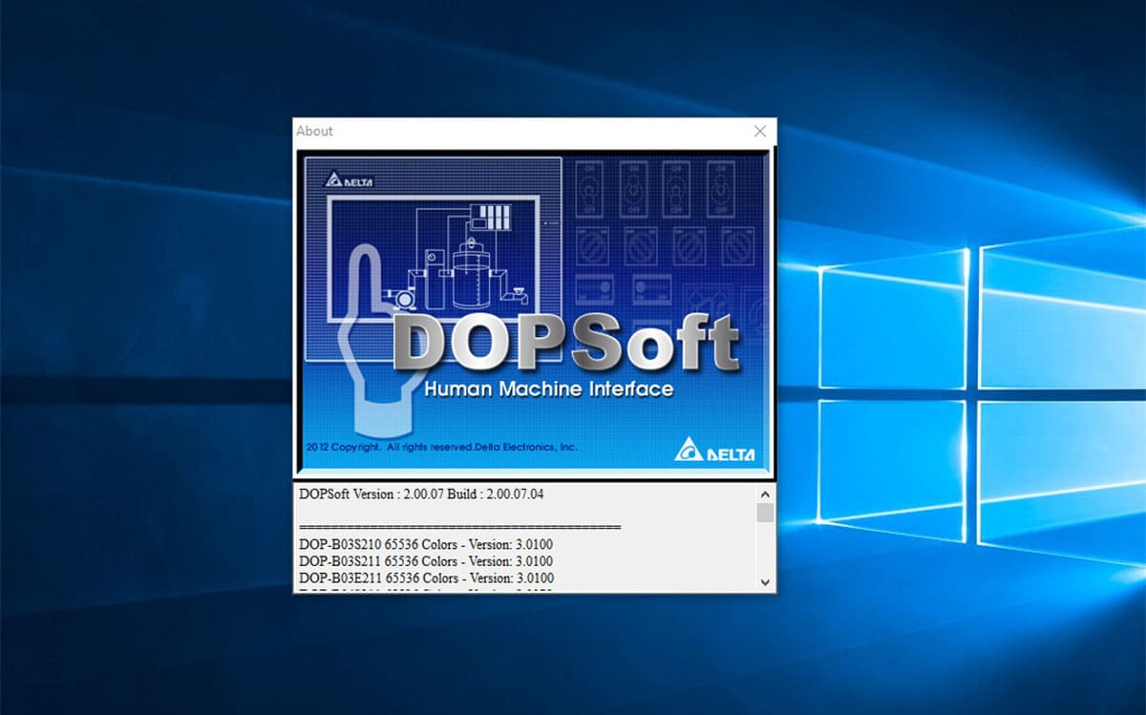Click the DOPSoft Version 2.00.07 text line
Viewport: 1146px width, 715px height.
[421, 494]
